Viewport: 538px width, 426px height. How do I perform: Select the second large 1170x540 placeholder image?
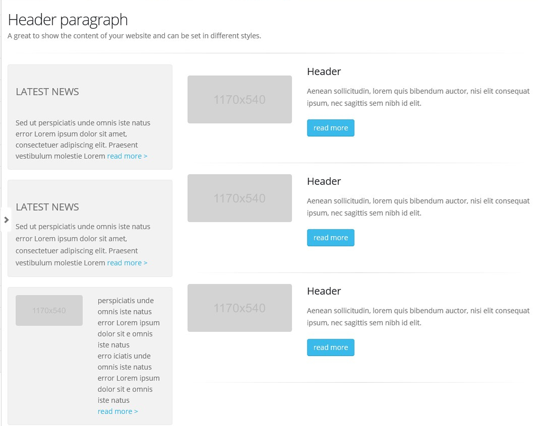pos(239,198)
